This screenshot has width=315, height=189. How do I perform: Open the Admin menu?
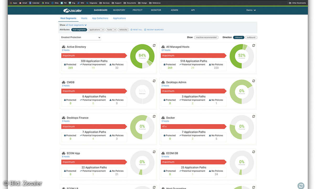[174, 10]
